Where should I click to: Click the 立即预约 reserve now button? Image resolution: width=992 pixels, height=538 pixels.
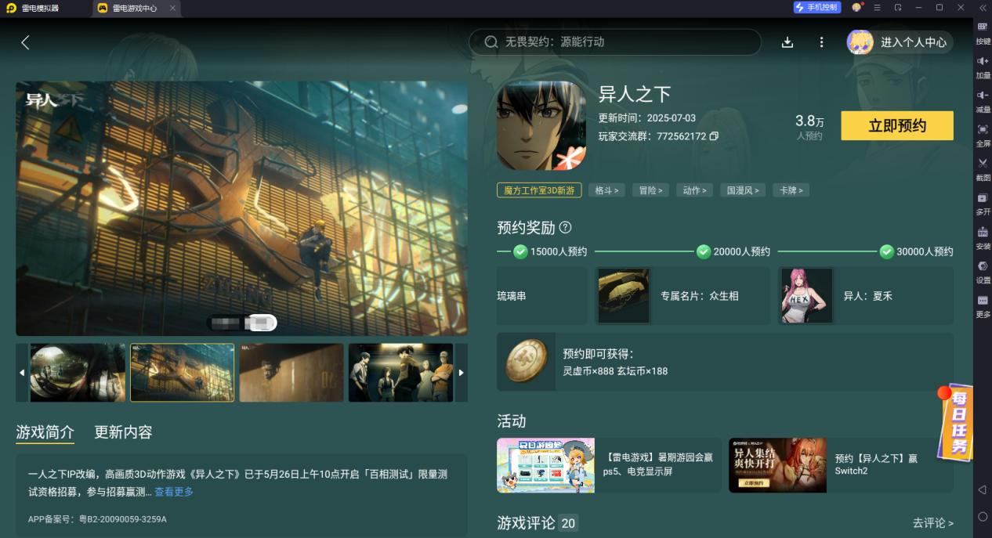pyautogui.click(x=897, y=125)
